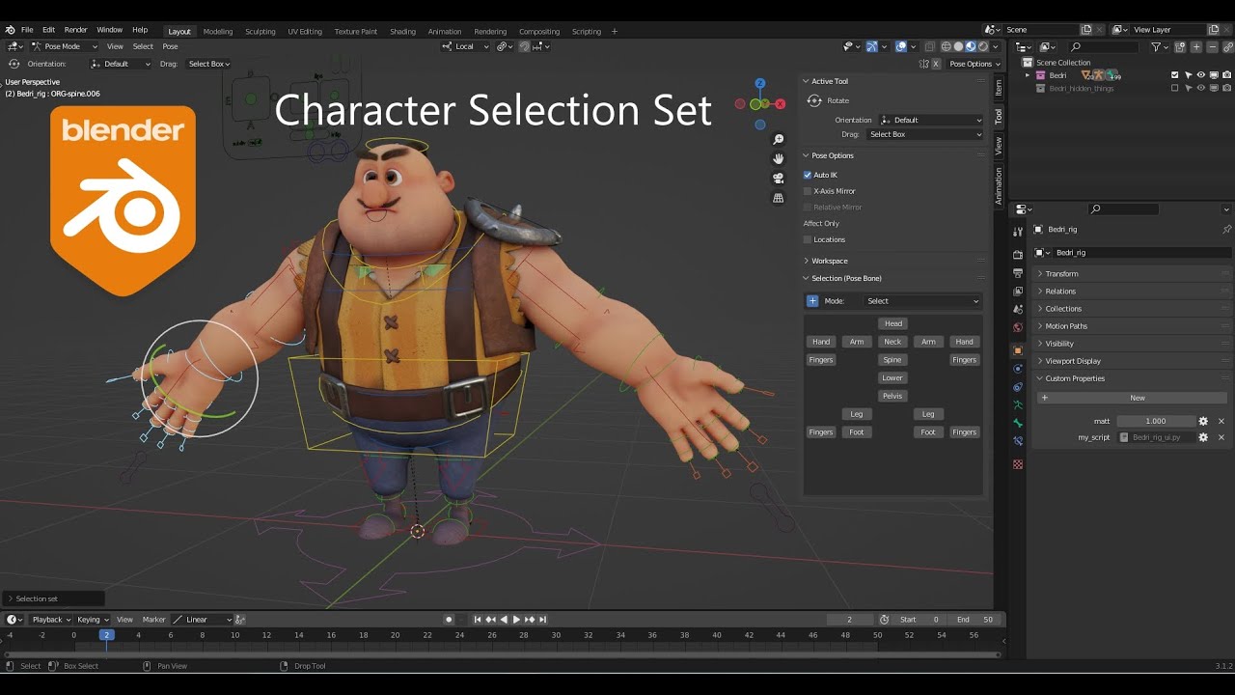Select wireframe viewport shading icon

coord(946,46)
